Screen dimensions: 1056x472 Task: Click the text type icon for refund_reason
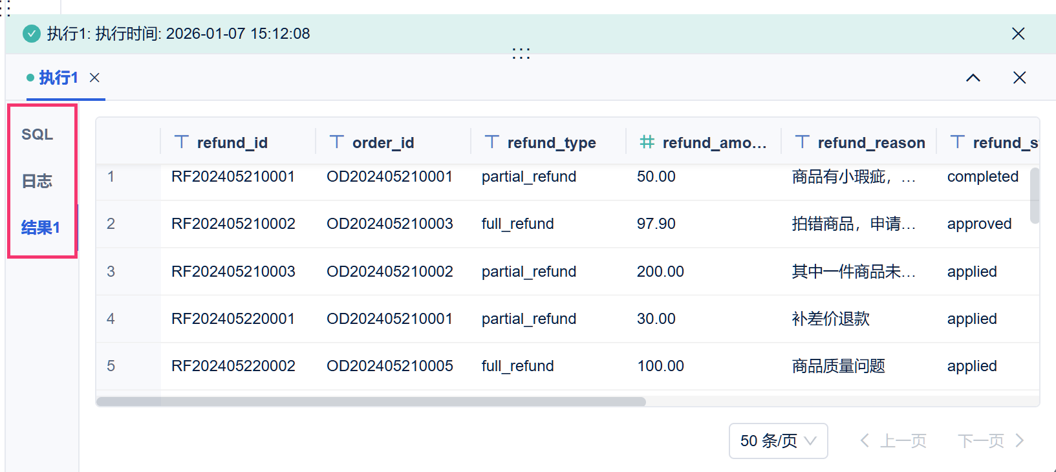(803, 142)
